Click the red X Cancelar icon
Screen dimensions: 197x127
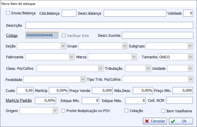(x=147, y=121)
